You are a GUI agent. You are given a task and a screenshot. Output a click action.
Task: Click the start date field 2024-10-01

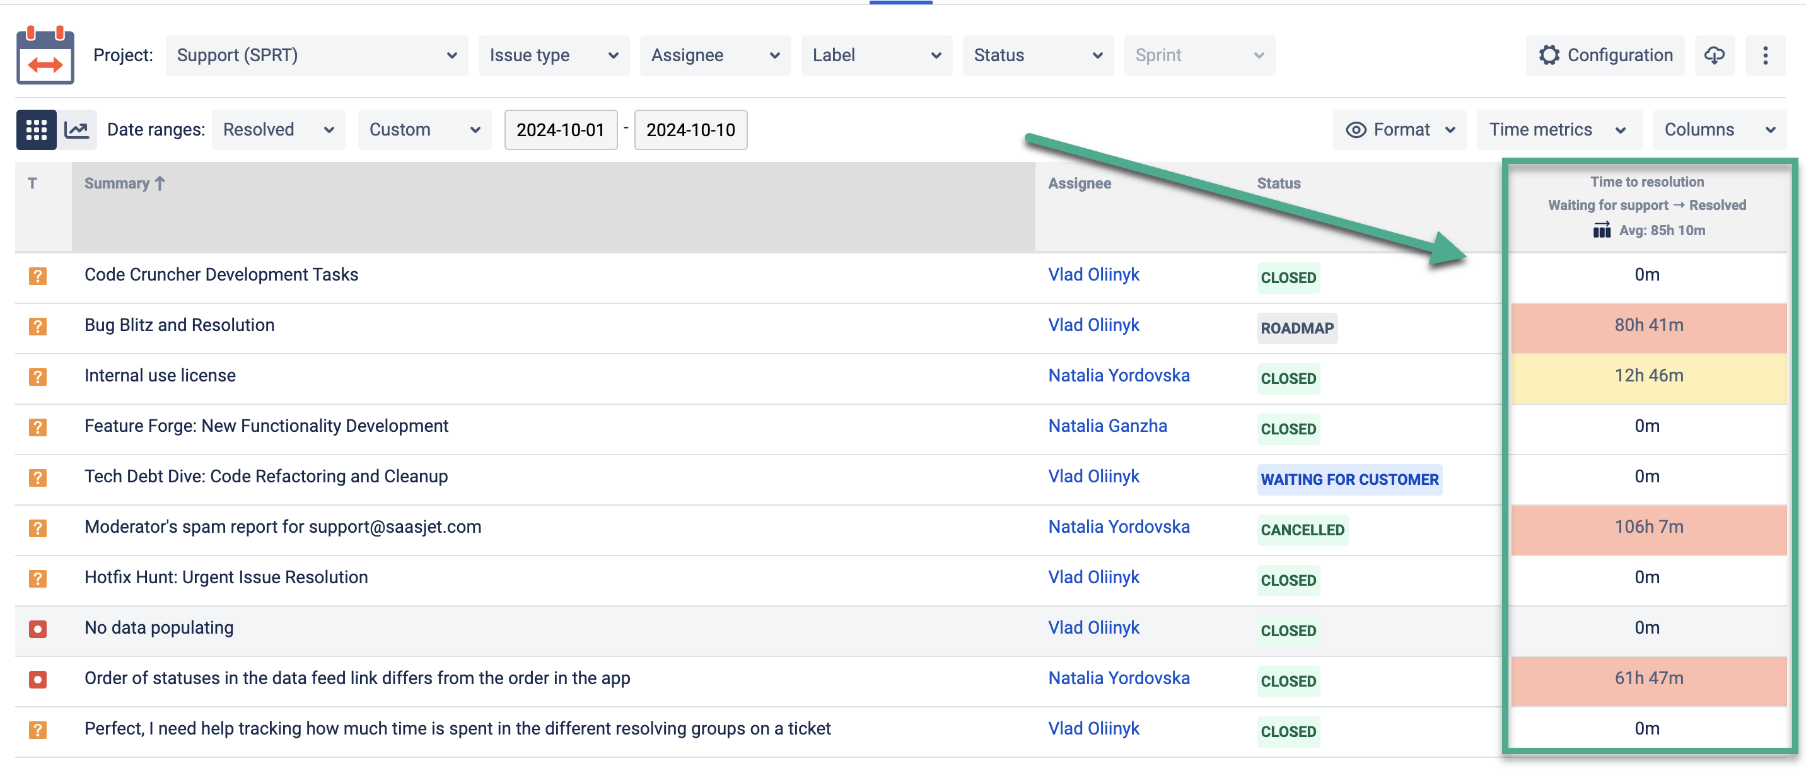560,130
